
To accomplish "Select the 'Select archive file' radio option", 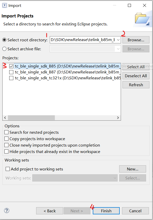I will pyautogui.click(x=4, y=49).
